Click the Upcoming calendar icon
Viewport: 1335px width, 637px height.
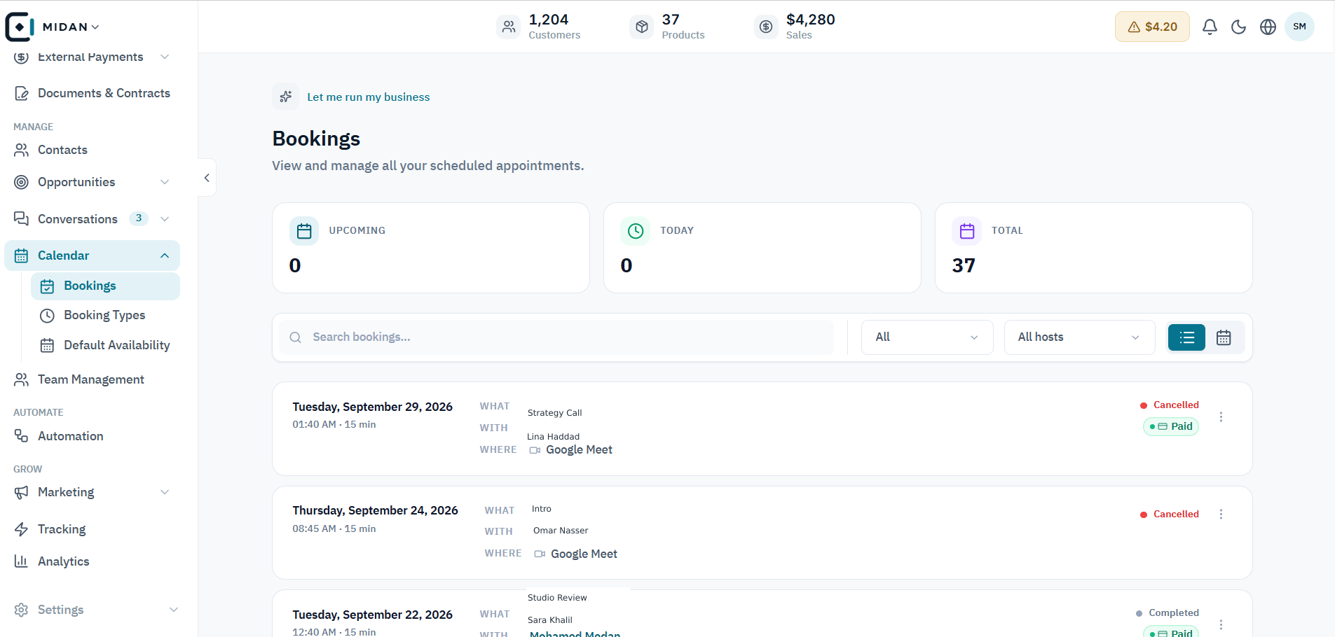coord(304,231)
